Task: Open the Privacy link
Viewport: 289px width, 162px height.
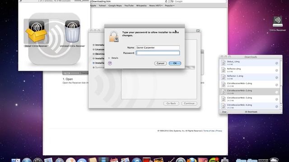Action: (x=219, y=131)
